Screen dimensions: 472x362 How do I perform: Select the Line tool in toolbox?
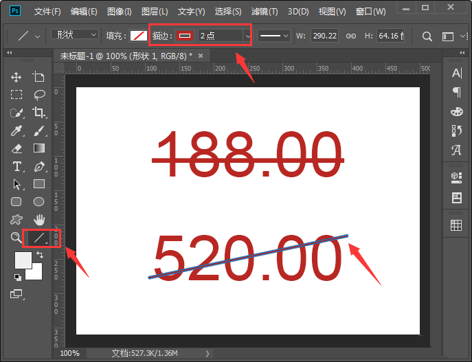pos(39,238)
